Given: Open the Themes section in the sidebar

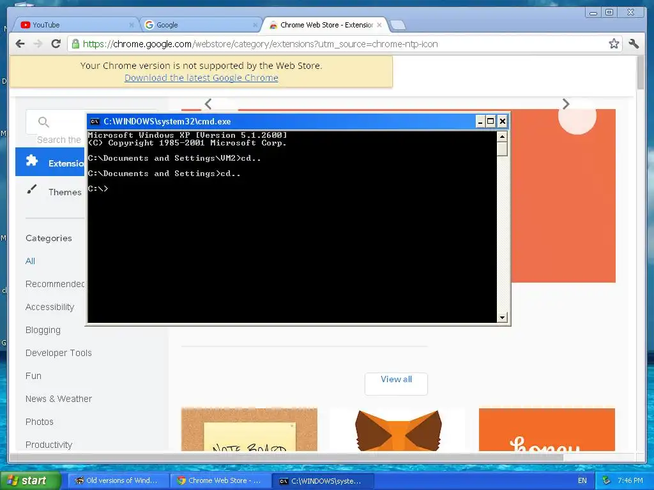Looking at the screenshot, I should tap(65, 192).
